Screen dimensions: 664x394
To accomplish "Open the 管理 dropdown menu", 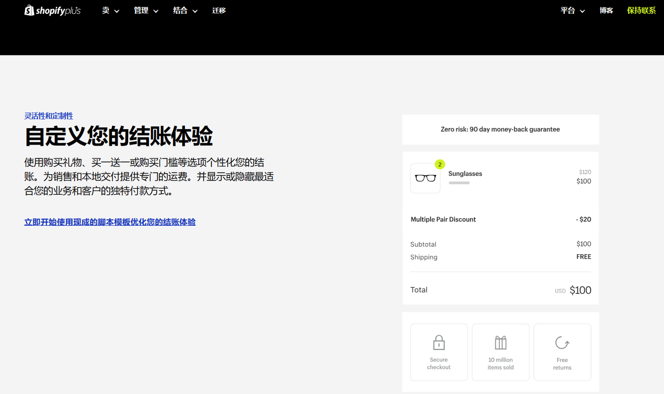I will 146,10.
